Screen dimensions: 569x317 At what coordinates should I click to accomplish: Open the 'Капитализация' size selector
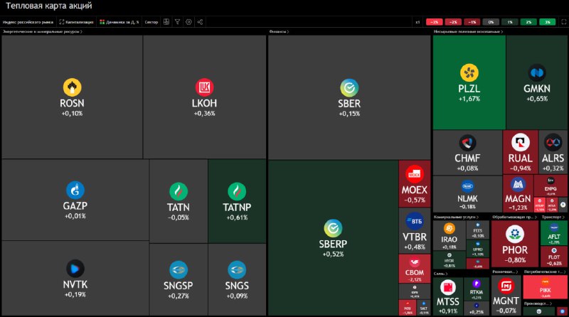click(x=76, y=22)
